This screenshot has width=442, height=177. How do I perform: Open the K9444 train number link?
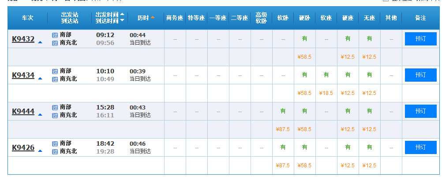click(23, 111)
